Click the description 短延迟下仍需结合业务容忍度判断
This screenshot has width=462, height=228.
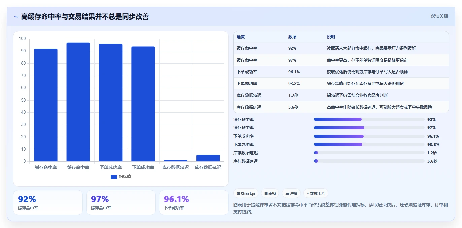pos(357,96)
